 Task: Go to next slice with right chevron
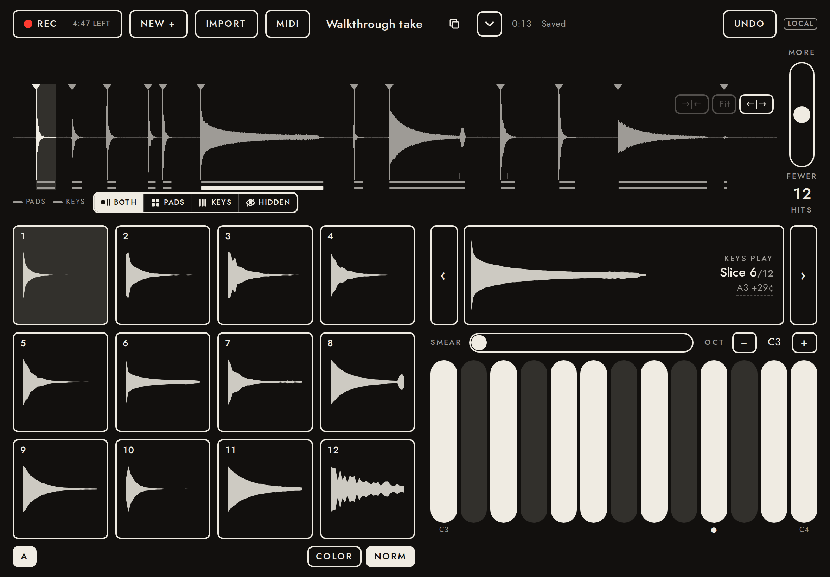(803, 275)
